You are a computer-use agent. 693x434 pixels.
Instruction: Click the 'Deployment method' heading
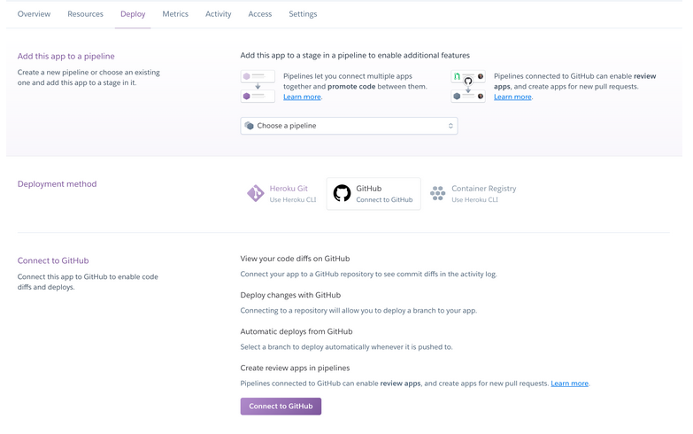point(57,184)
